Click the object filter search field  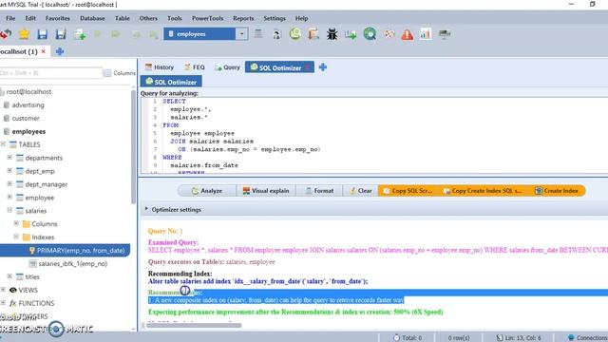click(x=50, y=73)
